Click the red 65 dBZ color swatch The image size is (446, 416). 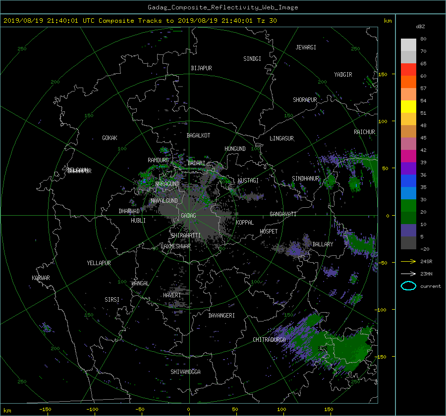(x=408, y=69)
